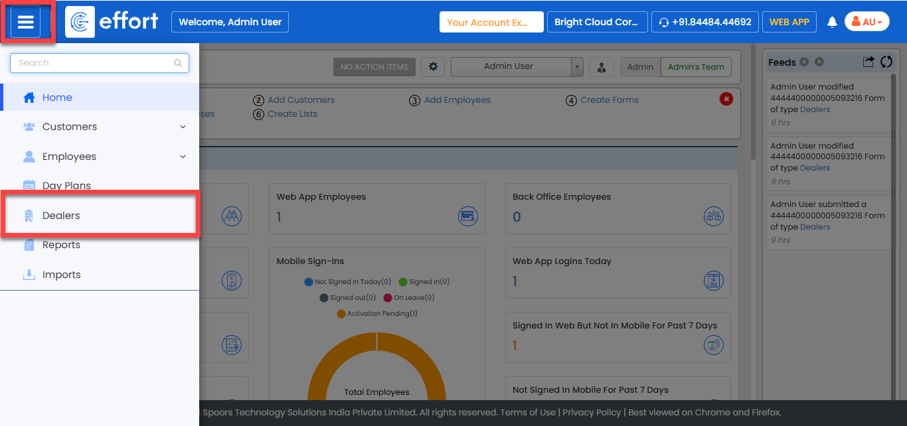
Task: Click the Add Customers link
Action: 301,100
